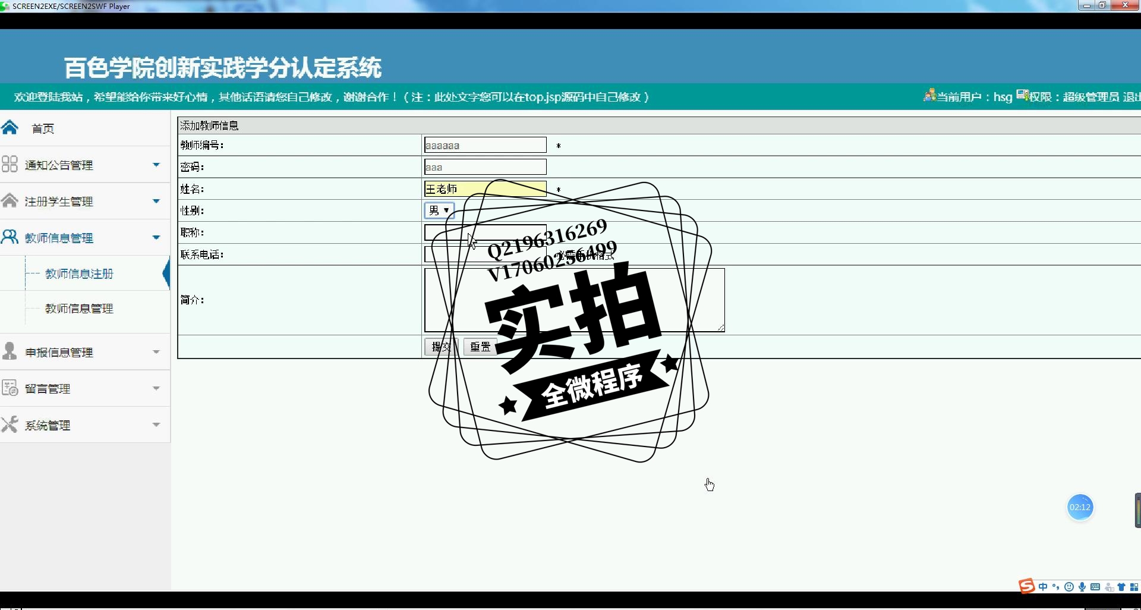Click the 提交 submit button
Viewport: 1141px width, 610px height.
pyautogui.click(x=441, y=347)
